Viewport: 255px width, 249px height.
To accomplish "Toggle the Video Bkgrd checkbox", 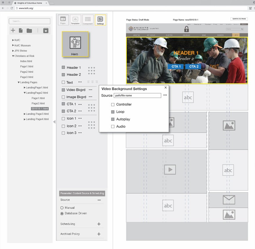I will 63,90.
